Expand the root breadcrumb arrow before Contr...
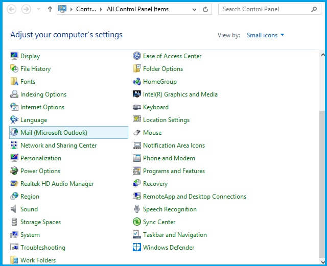This screenshot has height=266, width=327. (x=72, y=9)
